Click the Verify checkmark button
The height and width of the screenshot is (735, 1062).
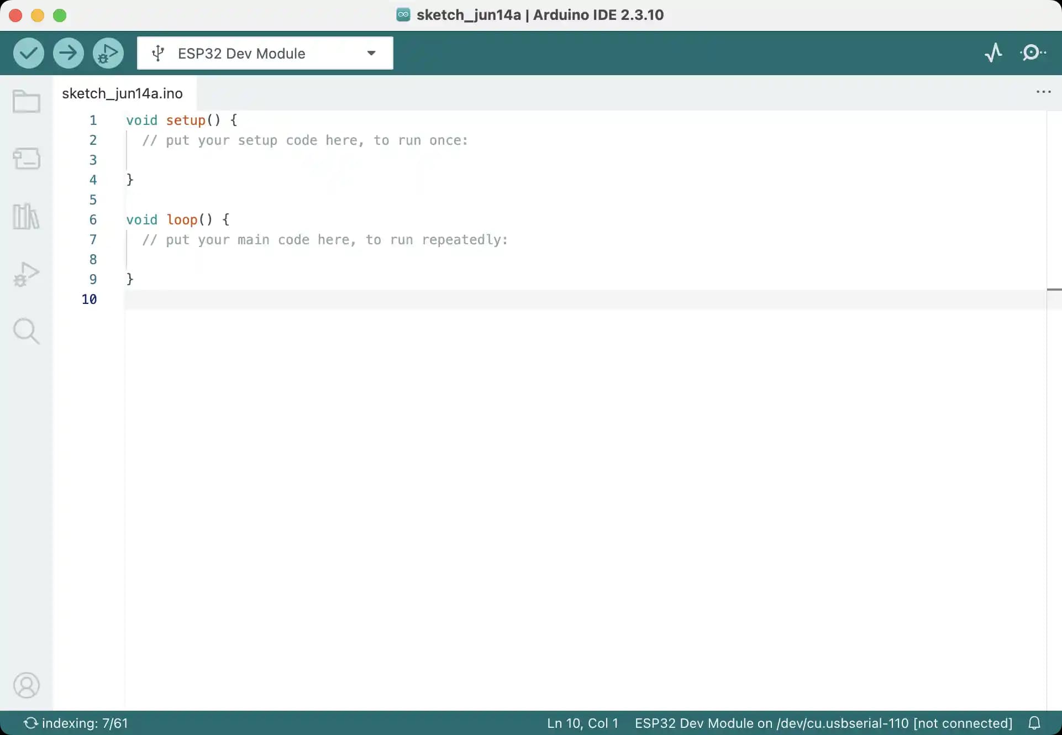29,53
